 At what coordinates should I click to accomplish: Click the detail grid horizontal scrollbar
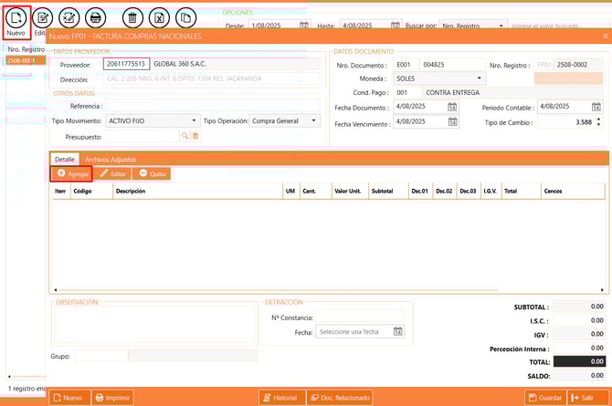278,290
